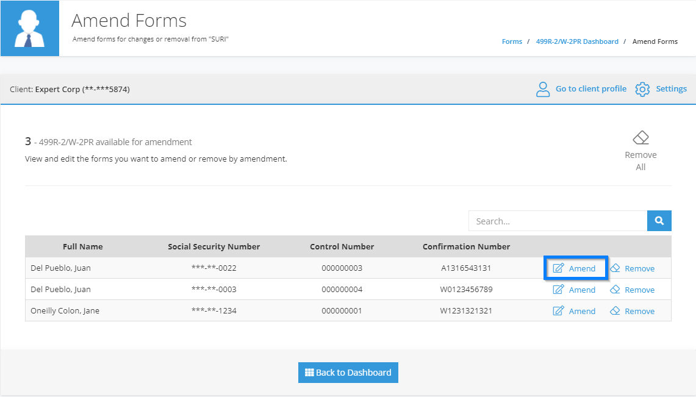The width and height of the screenshot is (696, 397).
Task: Click Del Pueblo, Juan in control 000000003 row
Action: (60, 268)
